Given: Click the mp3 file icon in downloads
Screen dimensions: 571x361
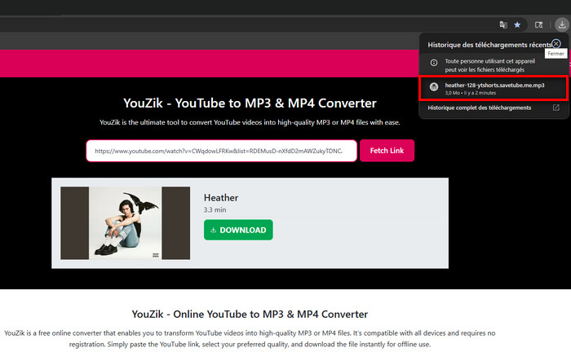Looking at the screenshot, I should tap(434, 88).
